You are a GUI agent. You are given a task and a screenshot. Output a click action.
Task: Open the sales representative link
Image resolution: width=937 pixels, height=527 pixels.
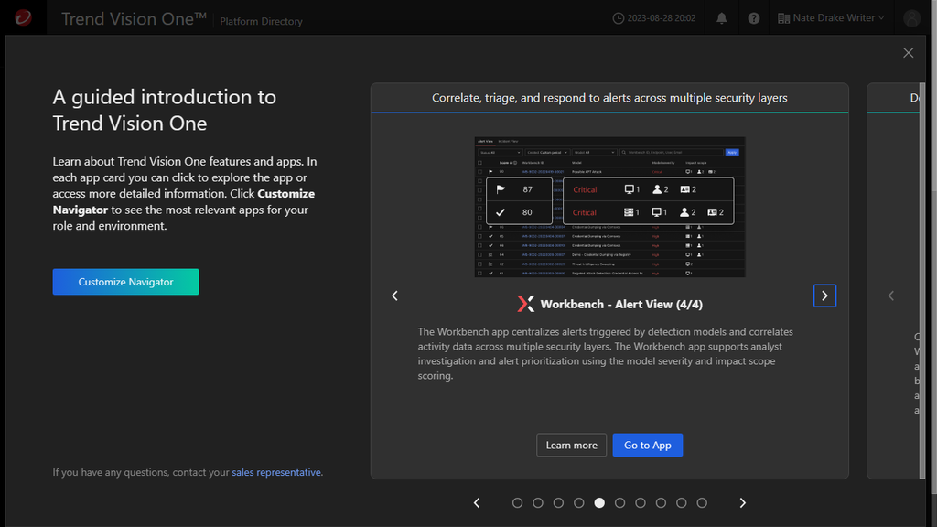pyautogui.click(x=276, y=472)
